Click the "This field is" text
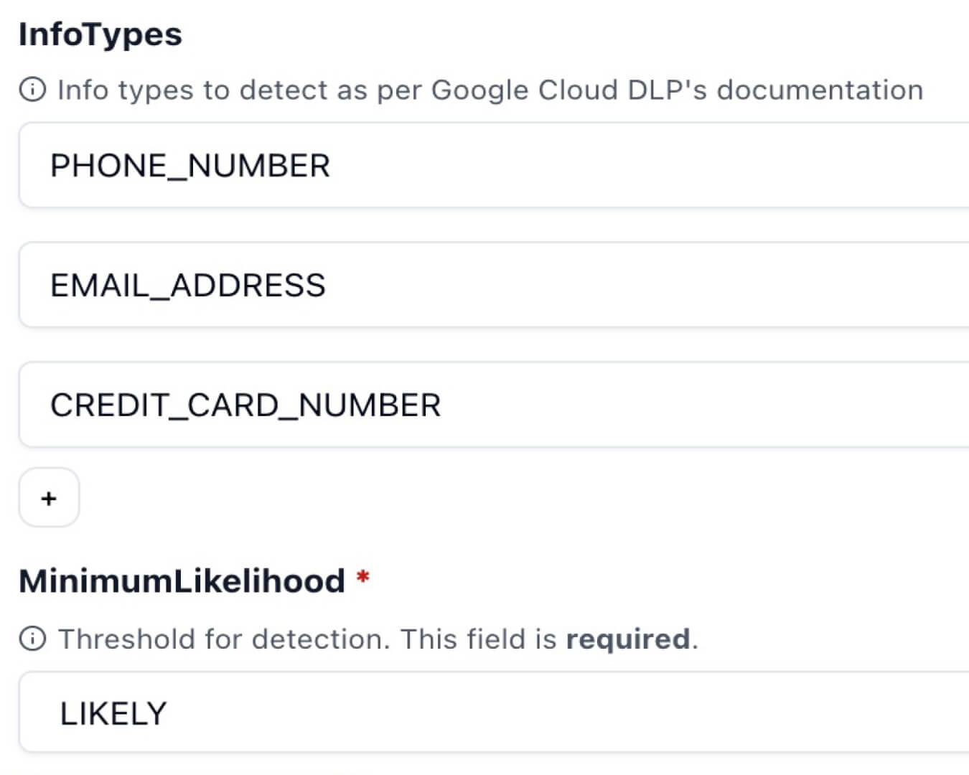The width and height of the screenshot is (969, 775). (x=478, y=639)
